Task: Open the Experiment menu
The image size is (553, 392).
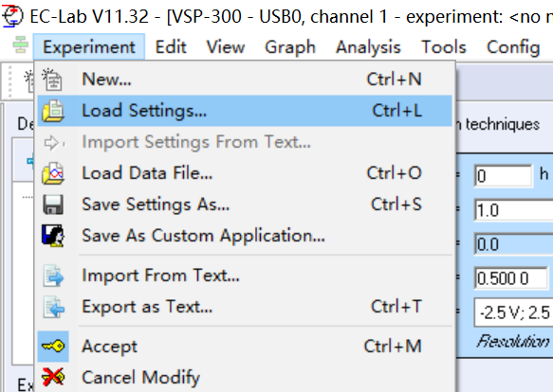Action: click(x=89, y=46)
